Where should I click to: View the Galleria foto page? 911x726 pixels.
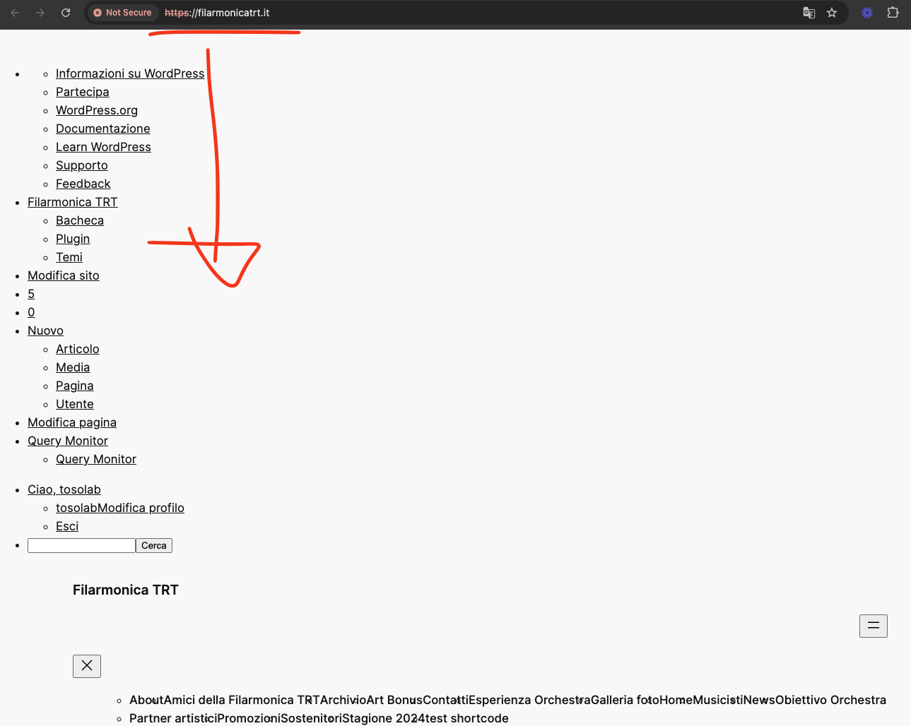coord(625,700)
